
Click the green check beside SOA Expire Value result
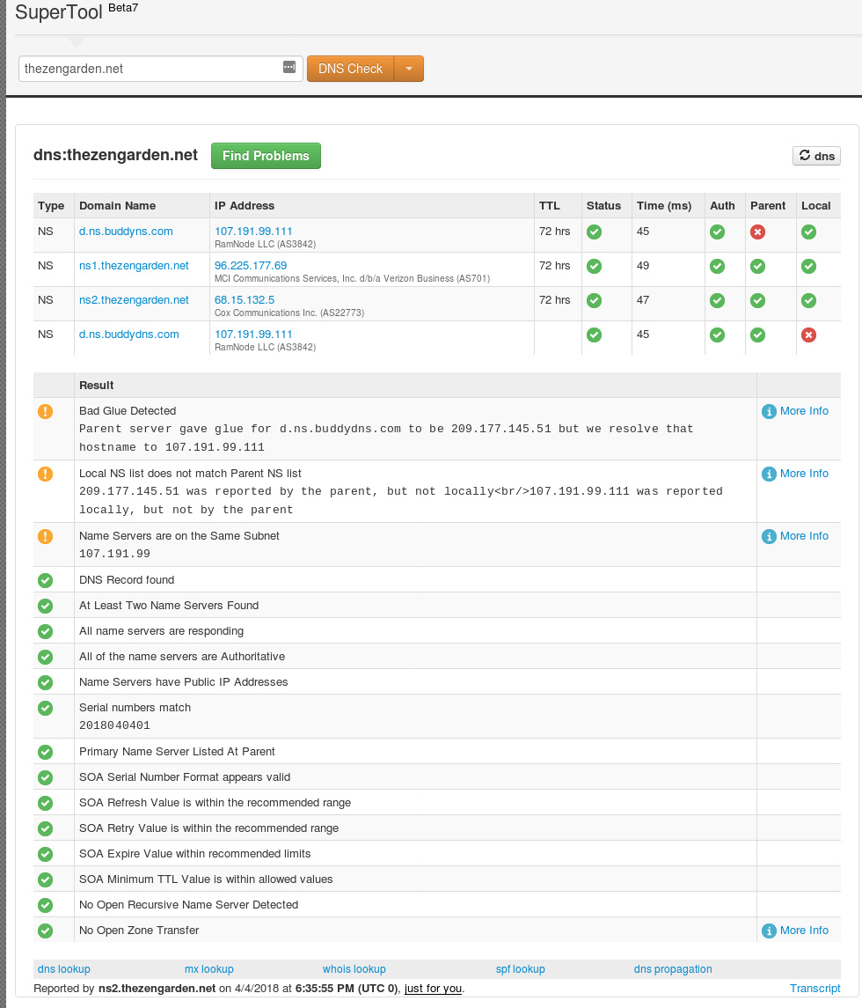pos(45,854)
